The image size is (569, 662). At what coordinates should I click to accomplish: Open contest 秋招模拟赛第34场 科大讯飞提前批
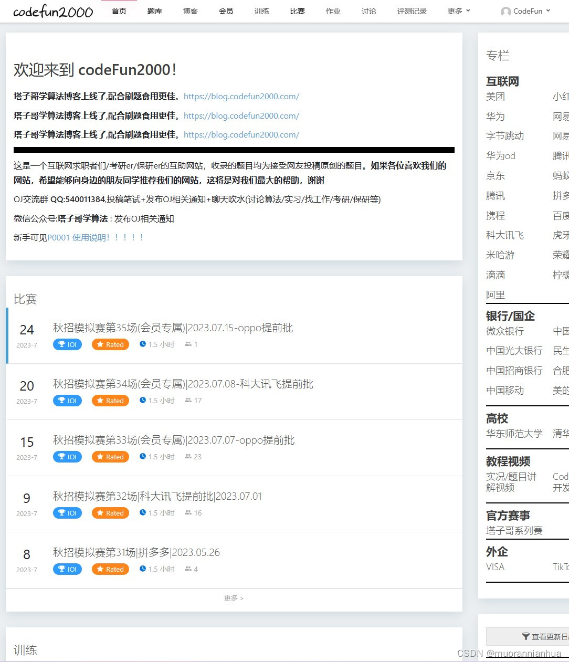coord(183,384)
